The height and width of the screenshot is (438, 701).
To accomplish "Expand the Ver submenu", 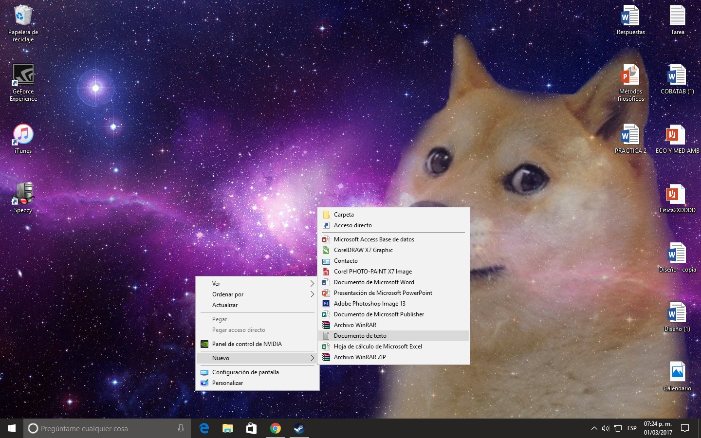I will click(x=257, y=284).
